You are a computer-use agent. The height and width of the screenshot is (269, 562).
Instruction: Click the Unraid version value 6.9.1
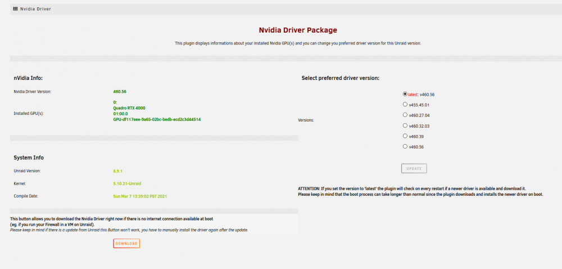pyautogui.click(x=118, y=171)
